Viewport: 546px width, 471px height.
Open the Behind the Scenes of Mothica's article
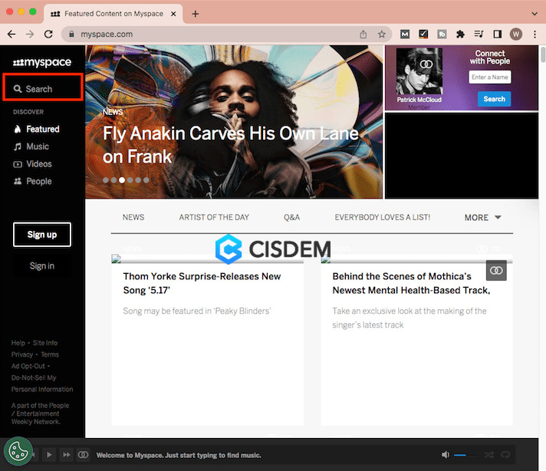point(411,283)
